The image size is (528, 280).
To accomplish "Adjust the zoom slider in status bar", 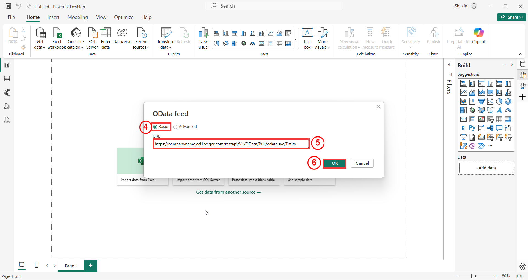I will pos(472,276).
